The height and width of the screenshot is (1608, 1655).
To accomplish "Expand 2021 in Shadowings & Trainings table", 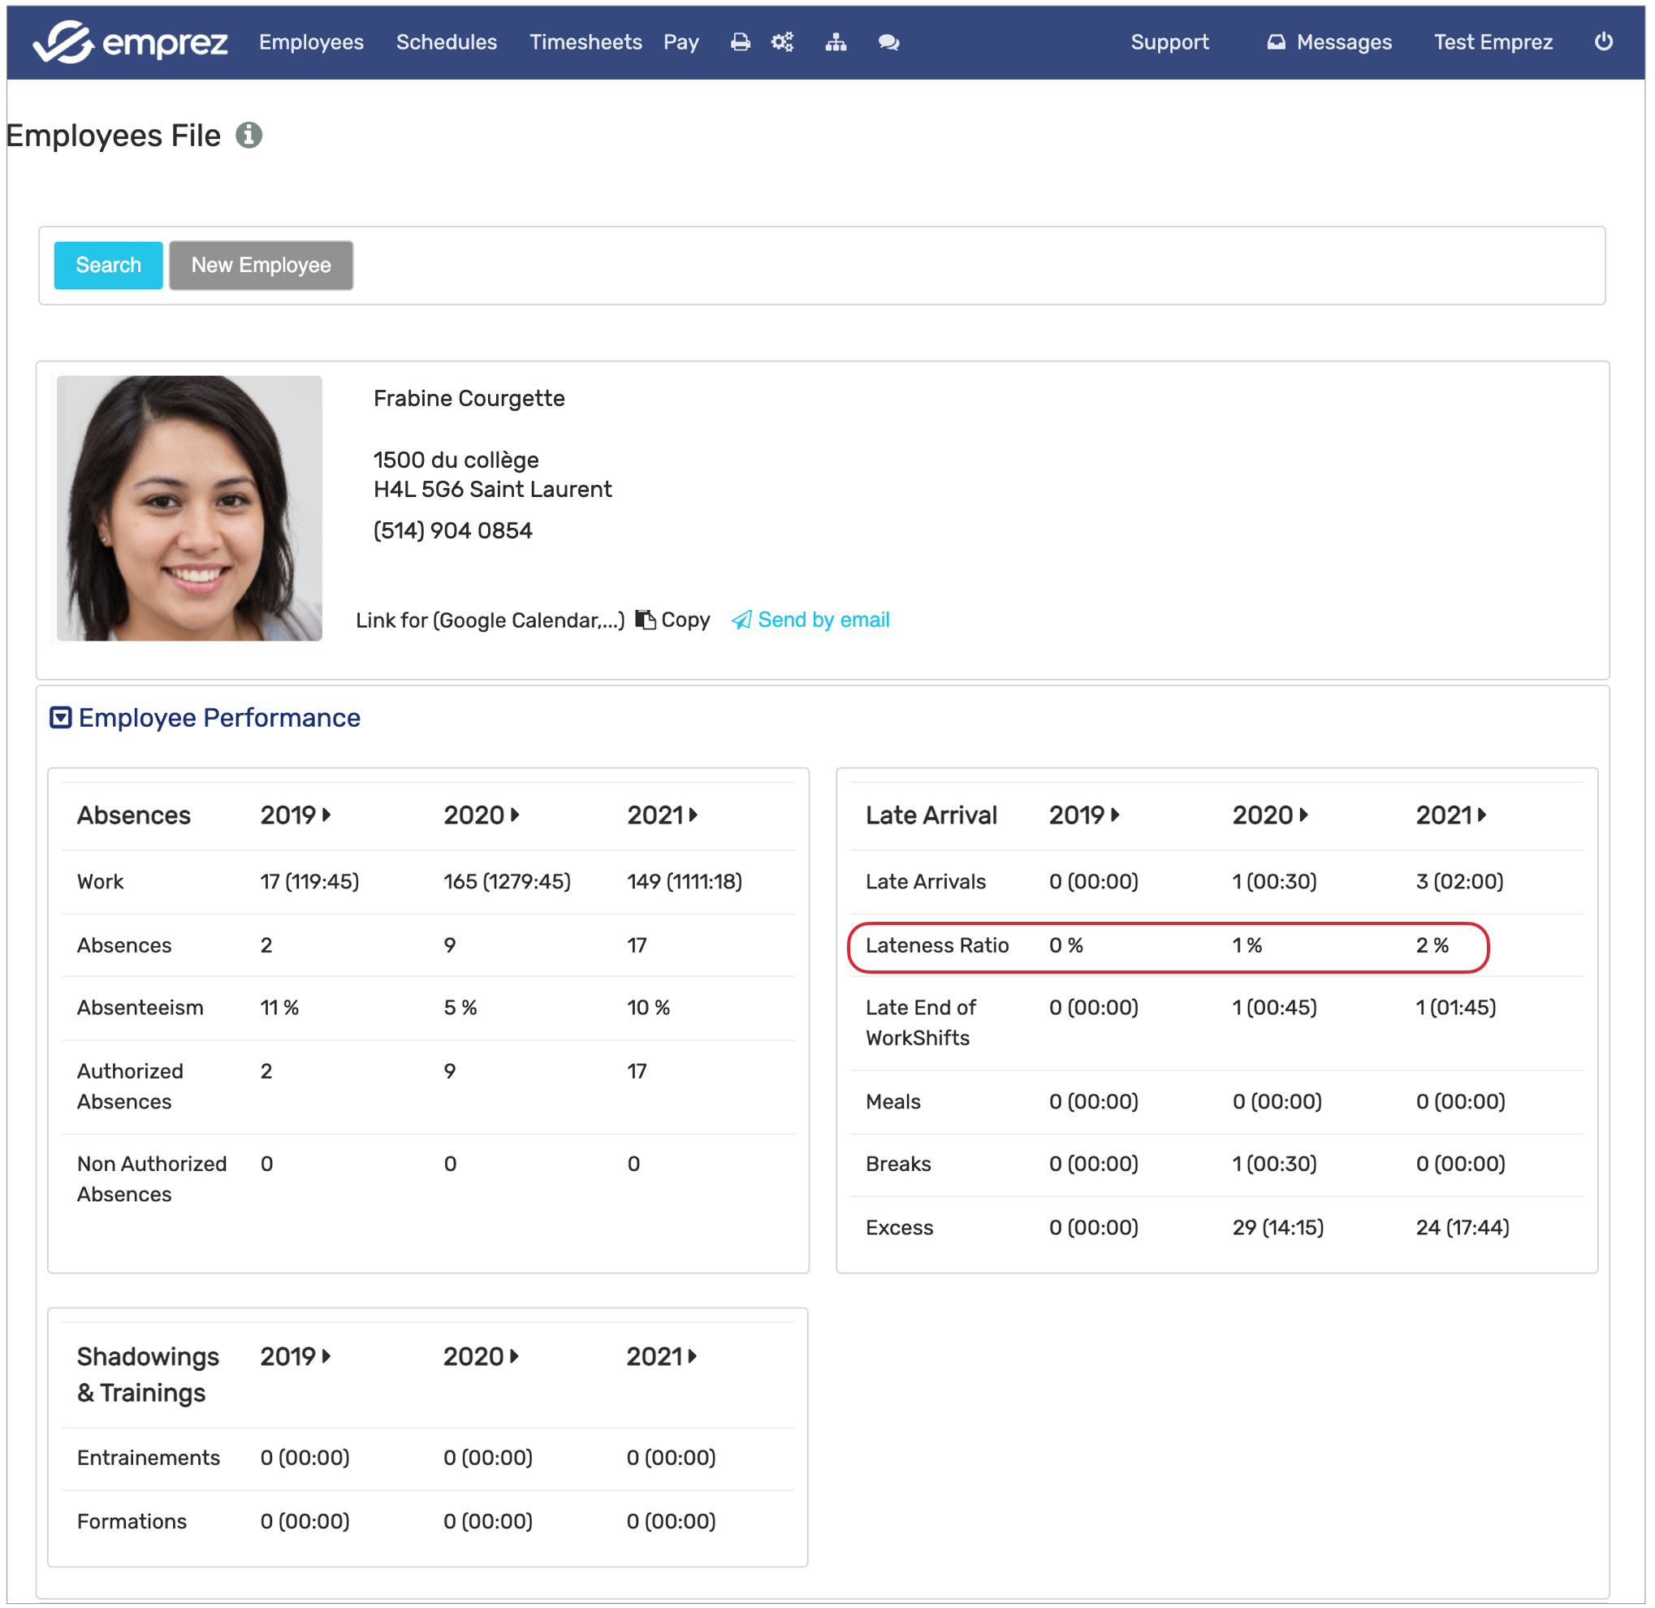I will pyautogui.click(x=693, y=1357).
